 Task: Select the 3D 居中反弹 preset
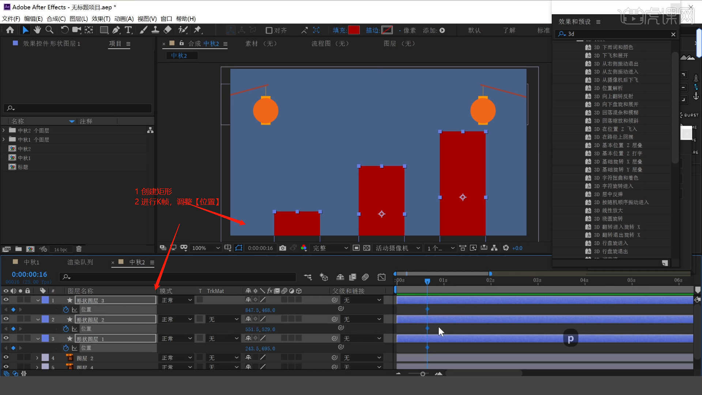click(x=608, y=194)
